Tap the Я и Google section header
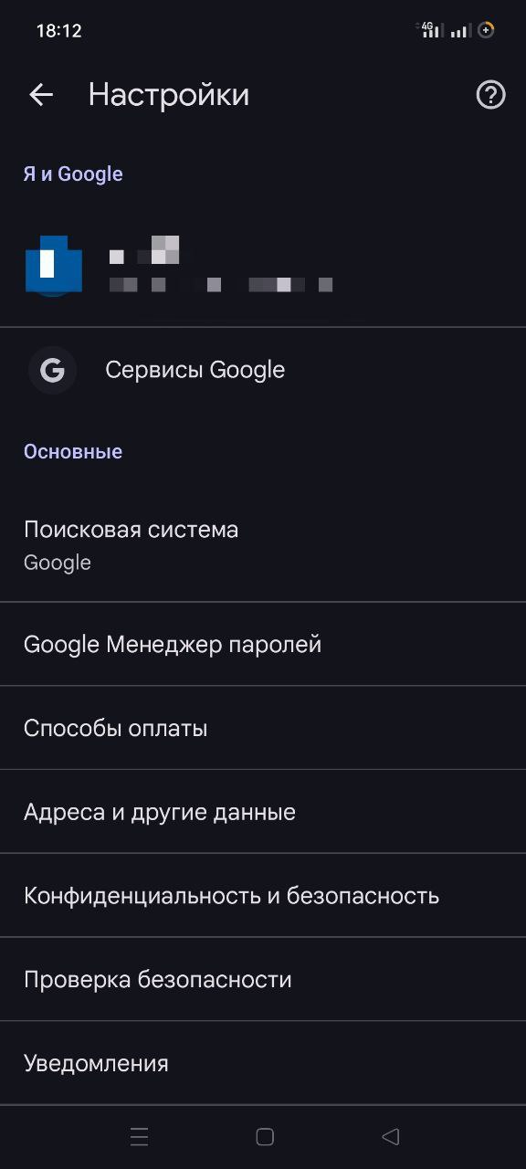The image size is (526, 1169). pos(73,174)
